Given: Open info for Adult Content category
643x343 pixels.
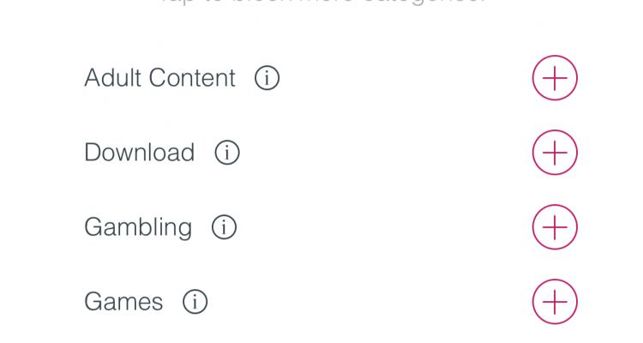Looking at the screenshot, I should (x=267, y=78).
